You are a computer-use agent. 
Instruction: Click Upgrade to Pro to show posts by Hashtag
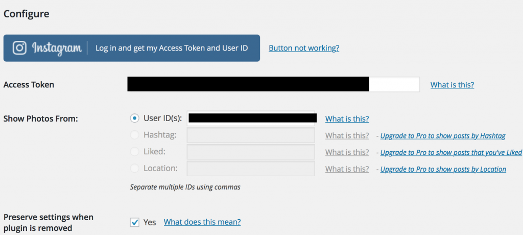[x=443, y=136]
